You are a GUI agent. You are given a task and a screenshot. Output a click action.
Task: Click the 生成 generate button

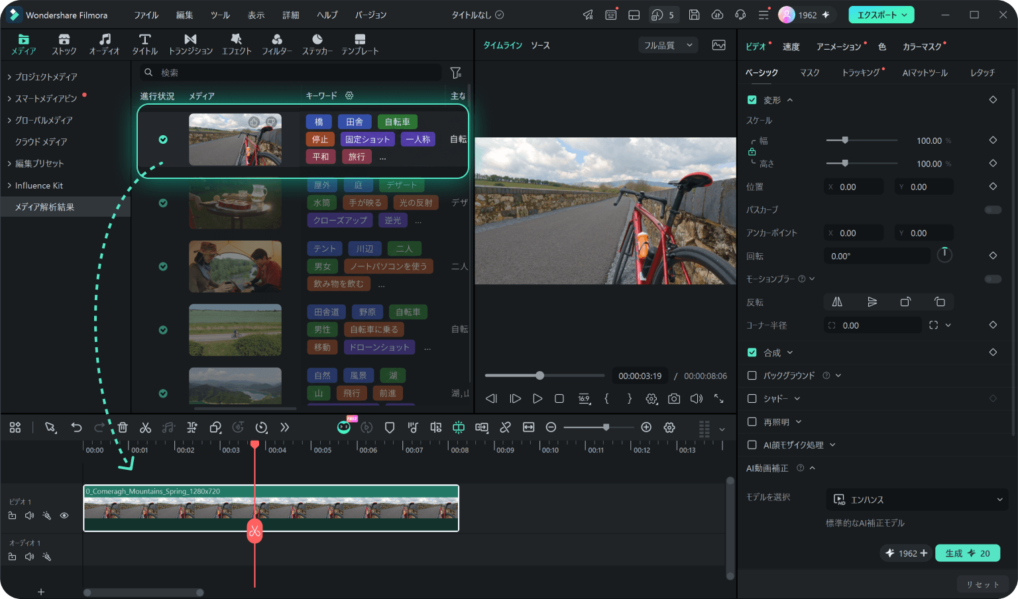[968, 553]
